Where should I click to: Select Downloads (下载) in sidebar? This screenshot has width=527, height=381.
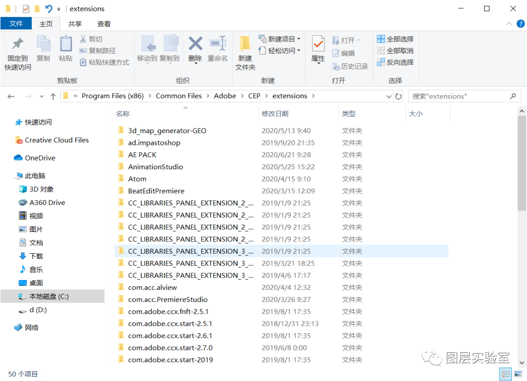(31, 256)
